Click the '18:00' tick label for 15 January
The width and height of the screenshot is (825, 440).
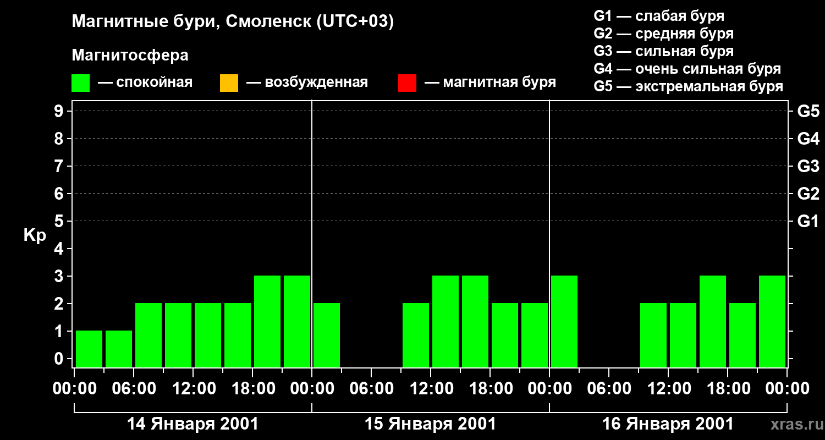coord(490,389)
